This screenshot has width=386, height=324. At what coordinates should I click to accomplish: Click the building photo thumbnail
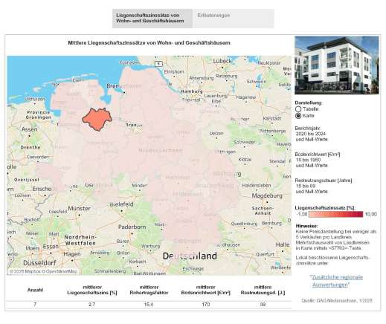point(336,65)
